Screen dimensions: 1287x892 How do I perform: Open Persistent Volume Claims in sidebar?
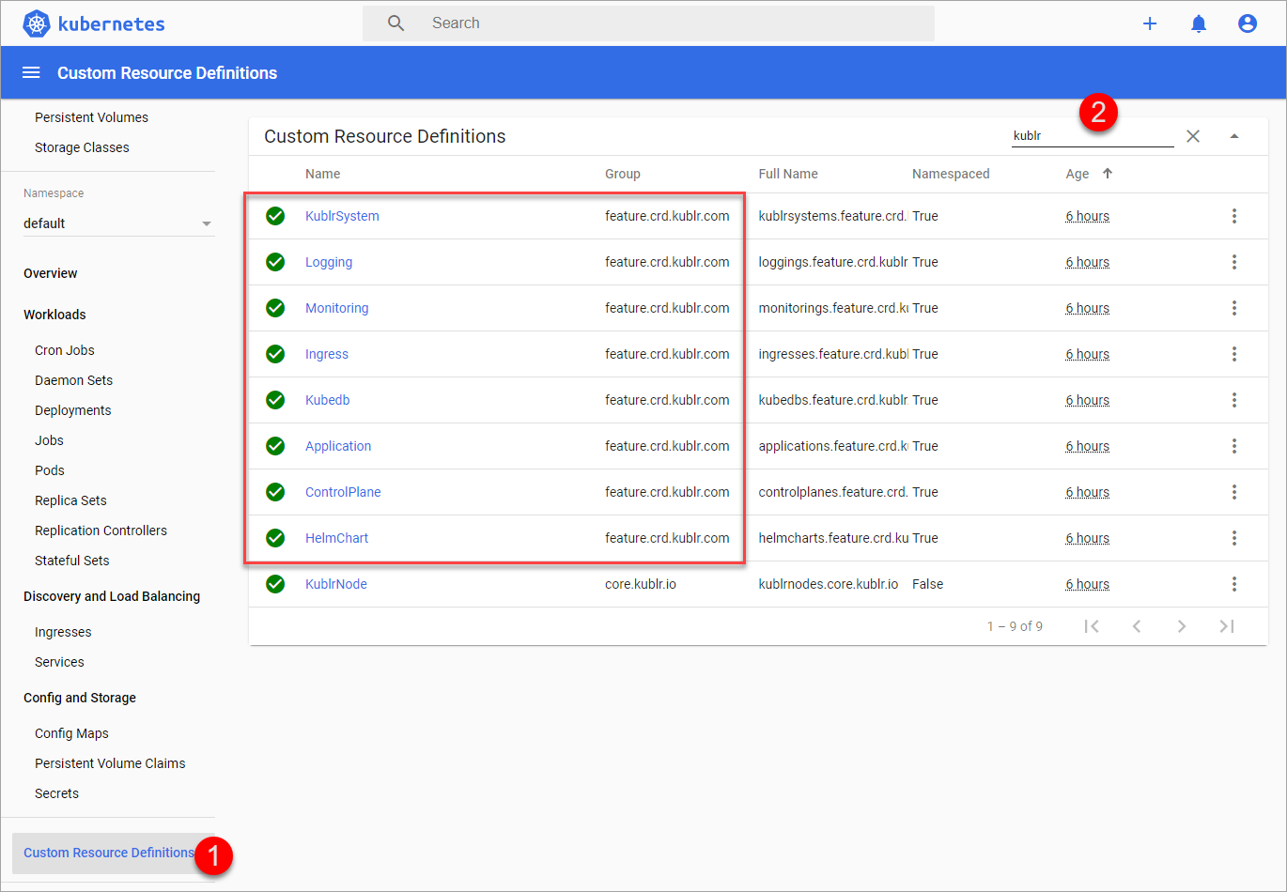tap(110, 763)
